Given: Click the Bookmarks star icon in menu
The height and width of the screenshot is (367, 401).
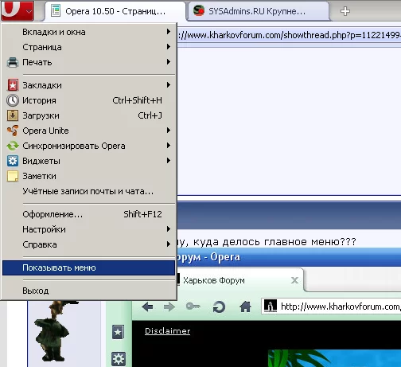Looking at the screenshot, I should coord(13,85).
